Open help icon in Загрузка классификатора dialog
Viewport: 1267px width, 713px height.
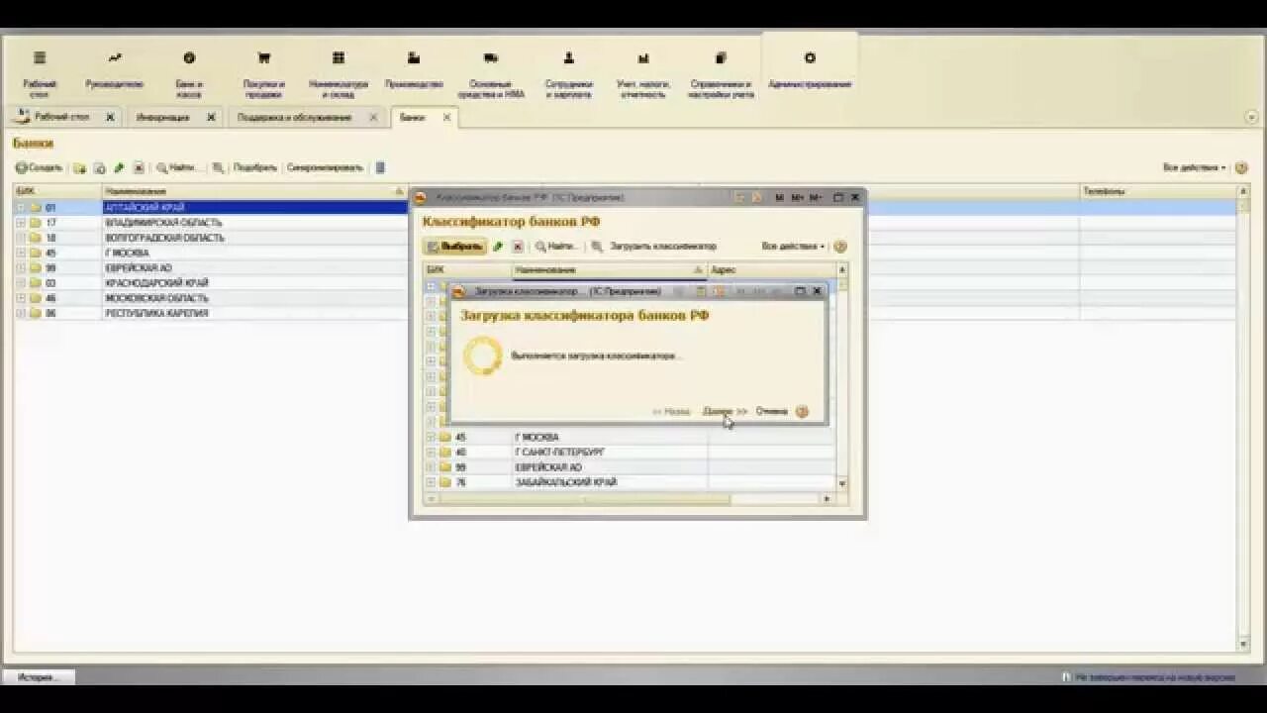(x=802, y=411)
